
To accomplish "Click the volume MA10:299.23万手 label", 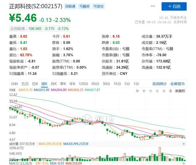I will 76,144.
